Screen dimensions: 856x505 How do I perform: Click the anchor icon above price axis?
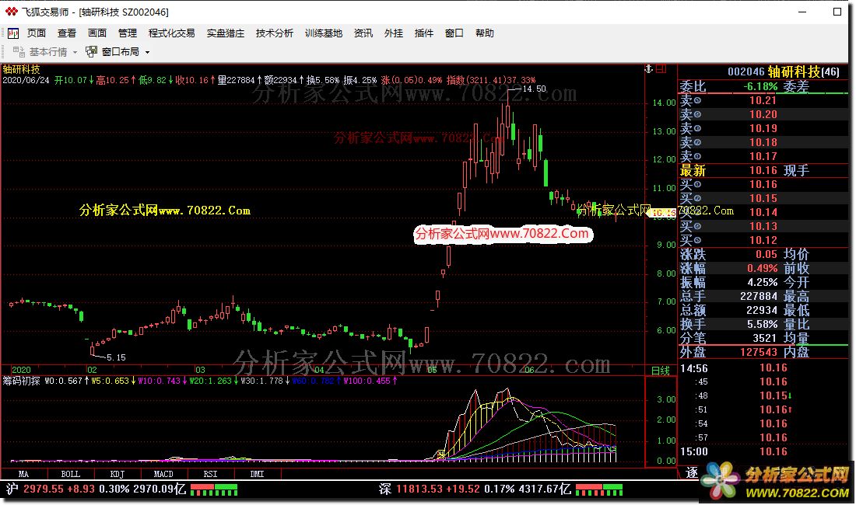point(648,69)
